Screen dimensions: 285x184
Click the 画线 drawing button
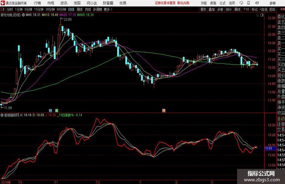[x=237, y=9]
